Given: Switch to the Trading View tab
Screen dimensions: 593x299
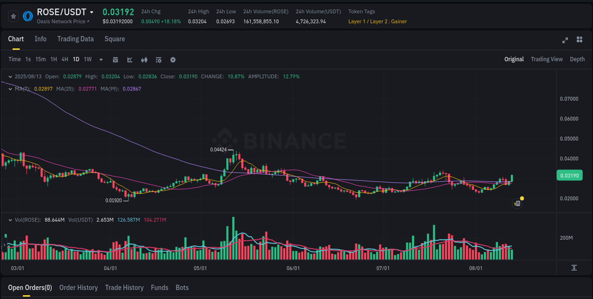Looking at the screenshot, I should (x=547, y=59).
